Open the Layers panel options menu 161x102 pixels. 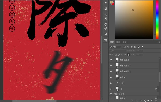[x=159, y=42]
